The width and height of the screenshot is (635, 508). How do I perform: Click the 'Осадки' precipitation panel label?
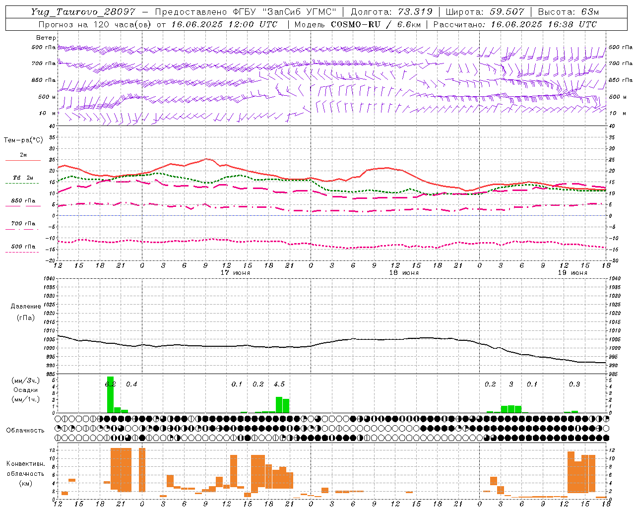point(25,390)
